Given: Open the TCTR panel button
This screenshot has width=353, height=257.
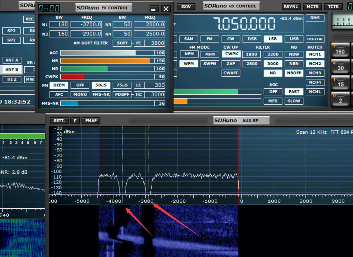Looking at the screenshot, I should [333, 7].
